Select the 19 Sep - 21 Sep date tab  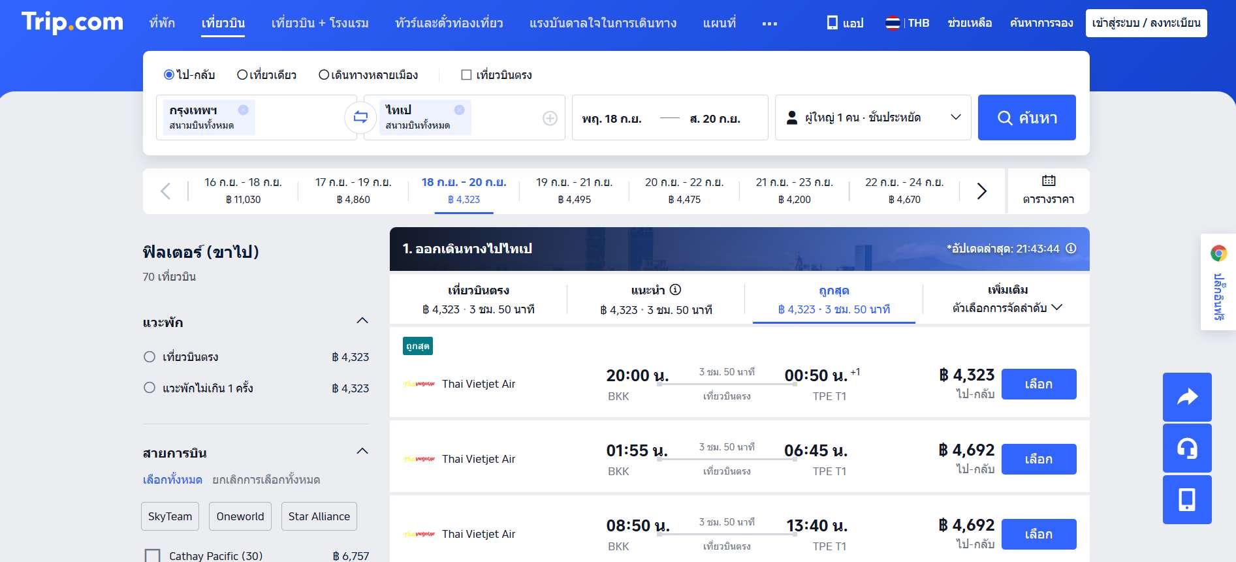click(x=574, y=191)
